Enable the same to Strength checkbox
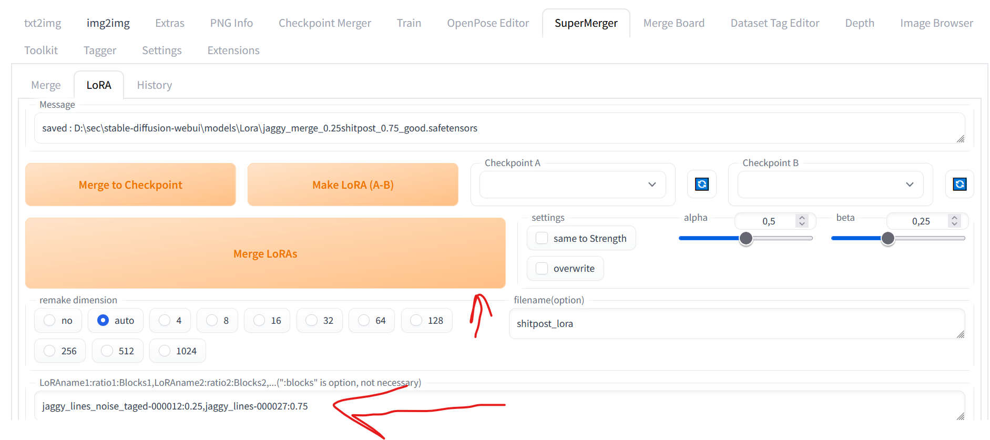Viewport: 990px width, 440px height. pos(542,238)
